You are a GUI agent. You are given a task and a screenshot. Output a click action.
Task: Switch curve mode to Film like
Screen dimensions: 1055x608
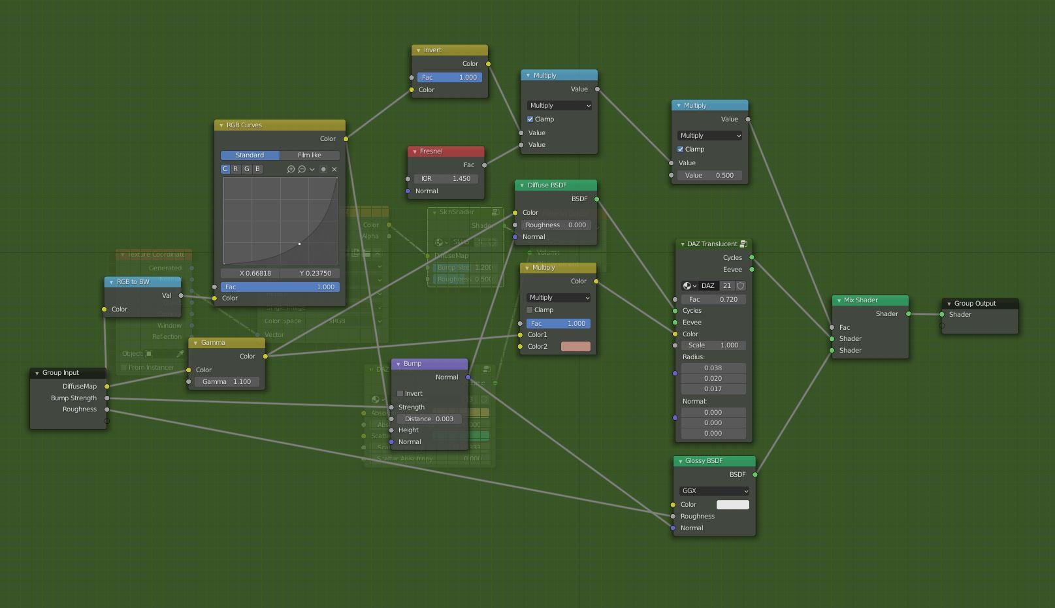[310, 155]
